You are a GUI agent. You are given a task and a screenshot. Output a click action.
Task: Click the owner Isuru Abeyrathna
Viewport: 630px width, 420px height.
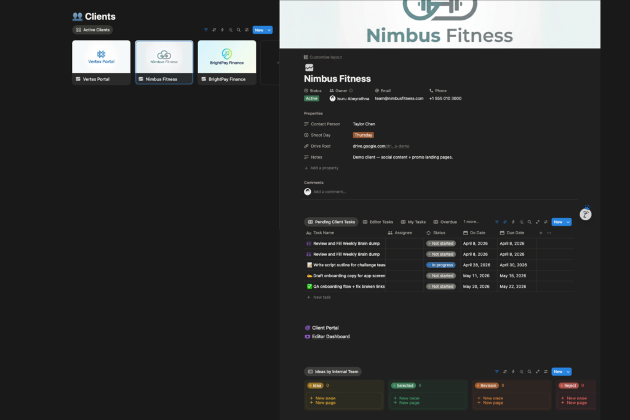click(x=349, y=98)
